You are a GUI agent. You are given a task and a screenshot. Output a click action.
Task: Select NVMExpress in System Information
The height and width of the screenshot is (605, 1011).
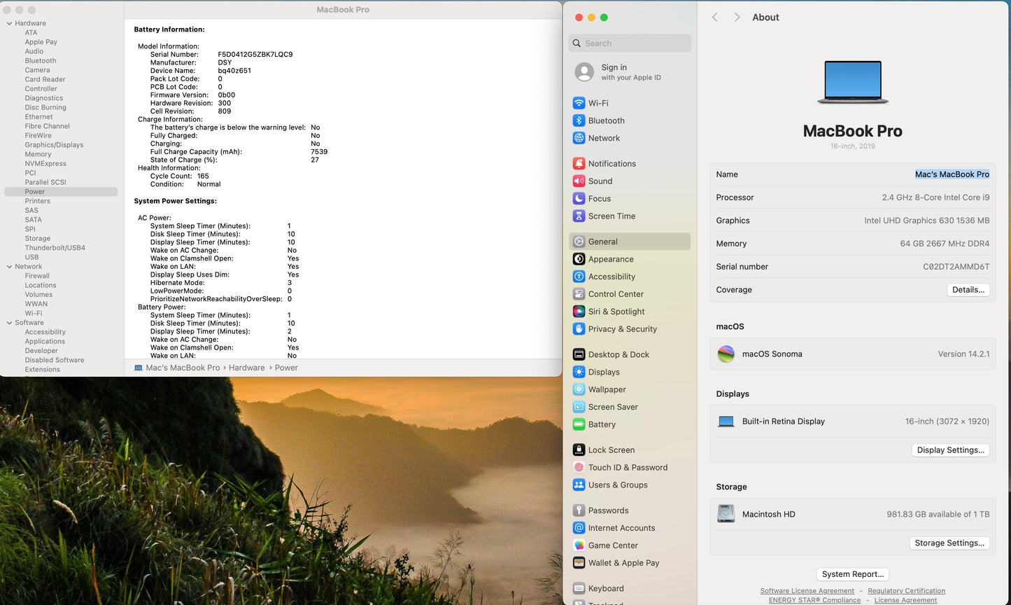coord(45,164)
